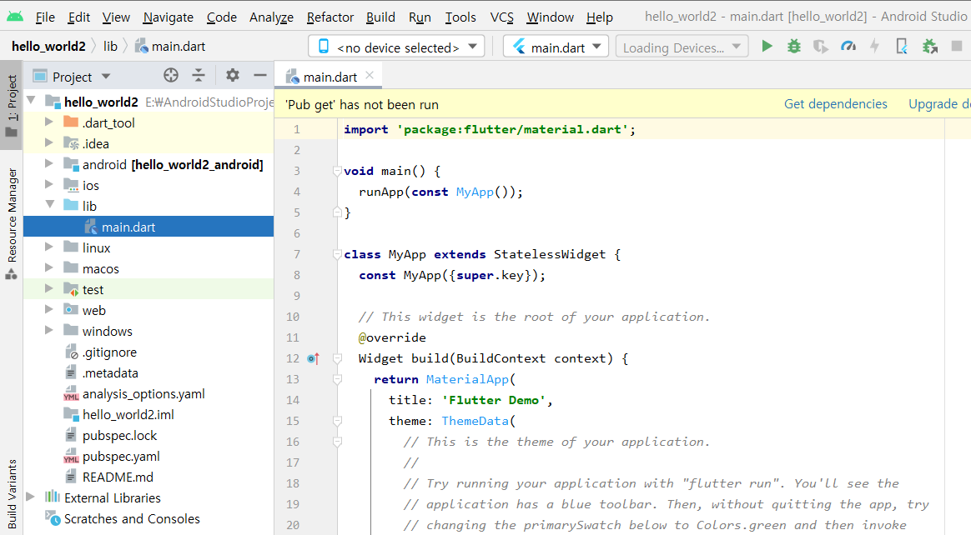
Task: Run with coverage icon in toolbar
Action: (x=821, y=47)
